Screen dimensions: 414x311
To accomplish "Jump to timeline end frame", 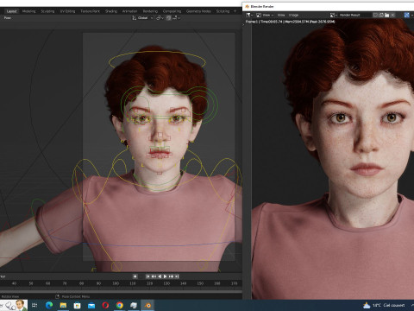I will (177, 276).
